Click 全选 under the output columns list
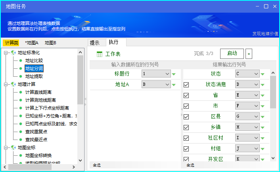Viewport: 280px width, 172px height. point(190,165)
